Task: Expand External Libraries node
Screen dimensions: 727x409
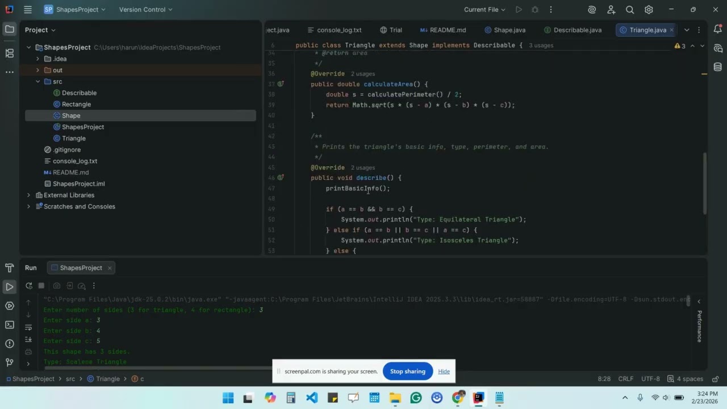Action: pyautogui.click(x=28, y=195)
